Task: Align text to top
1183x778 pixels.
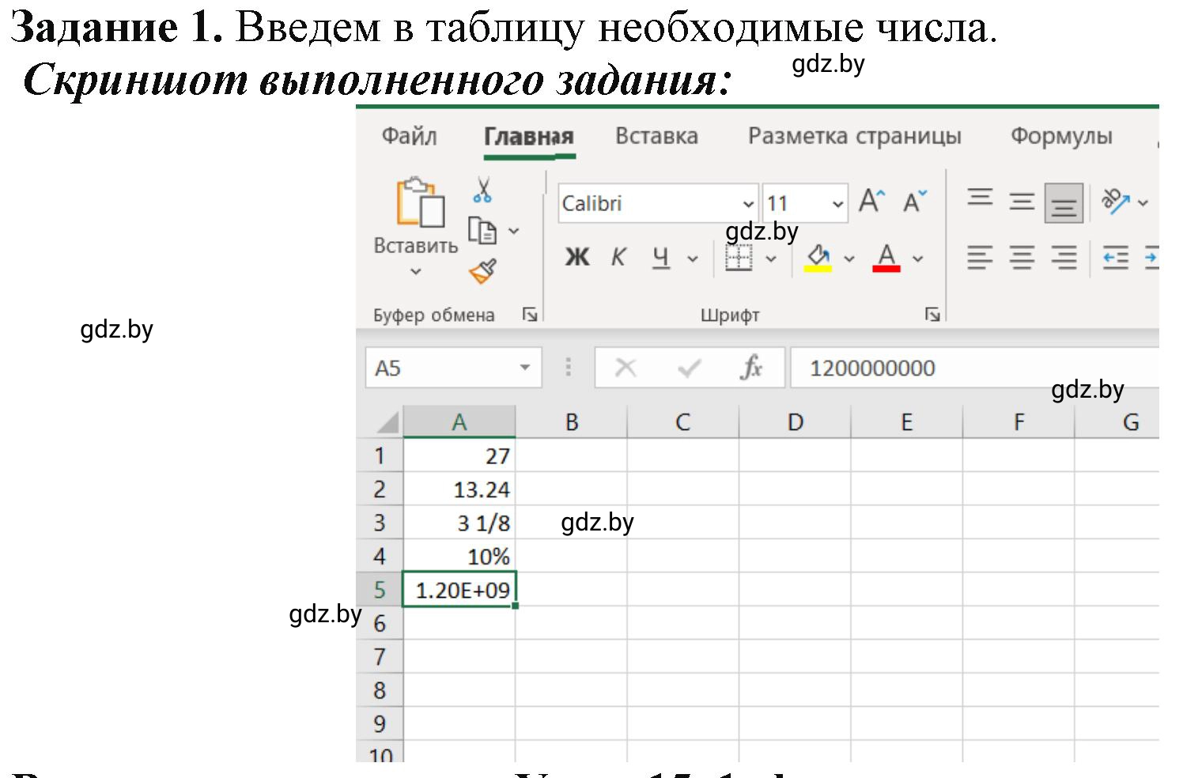Action: click(980, 197)
